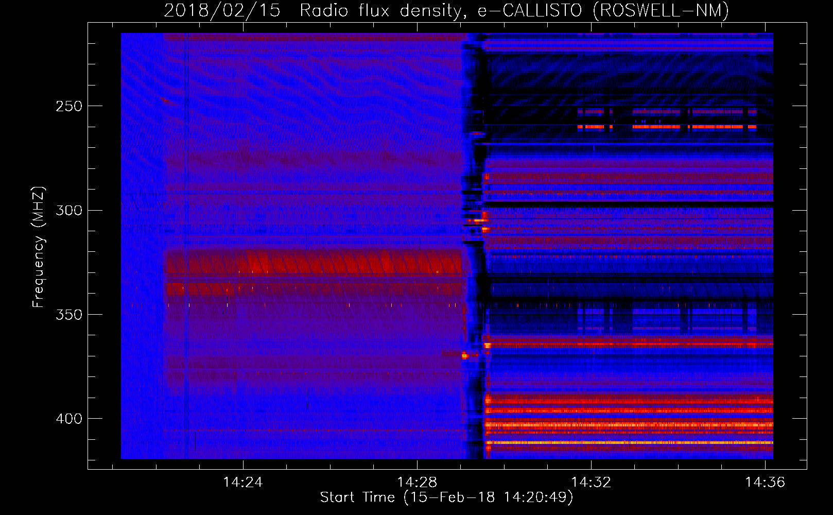Click the 14:32 time tick label

(591, 482)
